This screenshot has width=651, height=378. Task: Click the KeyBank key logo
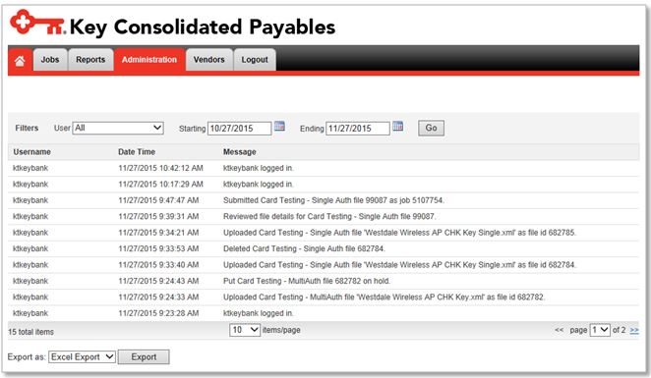37,22
